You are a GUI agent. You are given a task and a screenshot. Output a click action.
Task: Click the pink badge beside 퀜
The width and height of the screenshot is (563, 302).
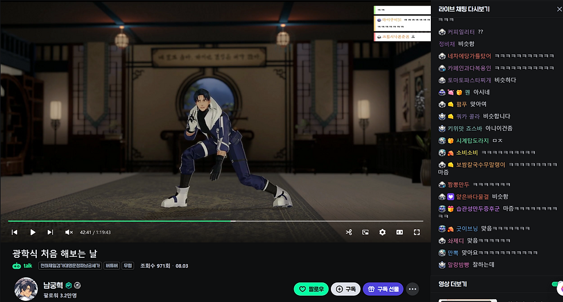click(450, 92)
